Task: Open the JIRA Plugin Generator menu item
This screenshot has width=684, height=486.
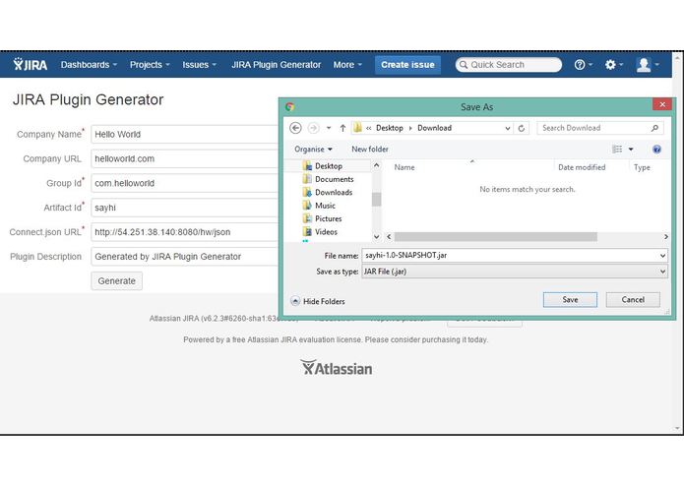Action: 277,65
